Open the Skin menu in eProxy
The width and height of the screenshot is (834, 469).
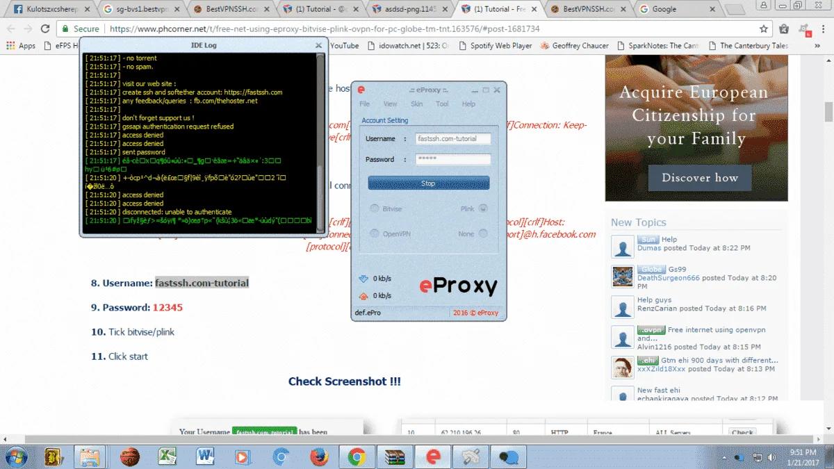pyautogui.click(x=417, y=104)
